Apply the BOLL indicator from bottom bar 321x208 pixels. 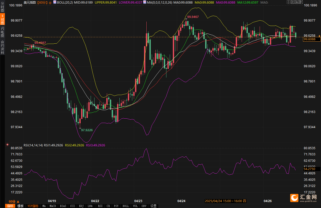[126, 206]
